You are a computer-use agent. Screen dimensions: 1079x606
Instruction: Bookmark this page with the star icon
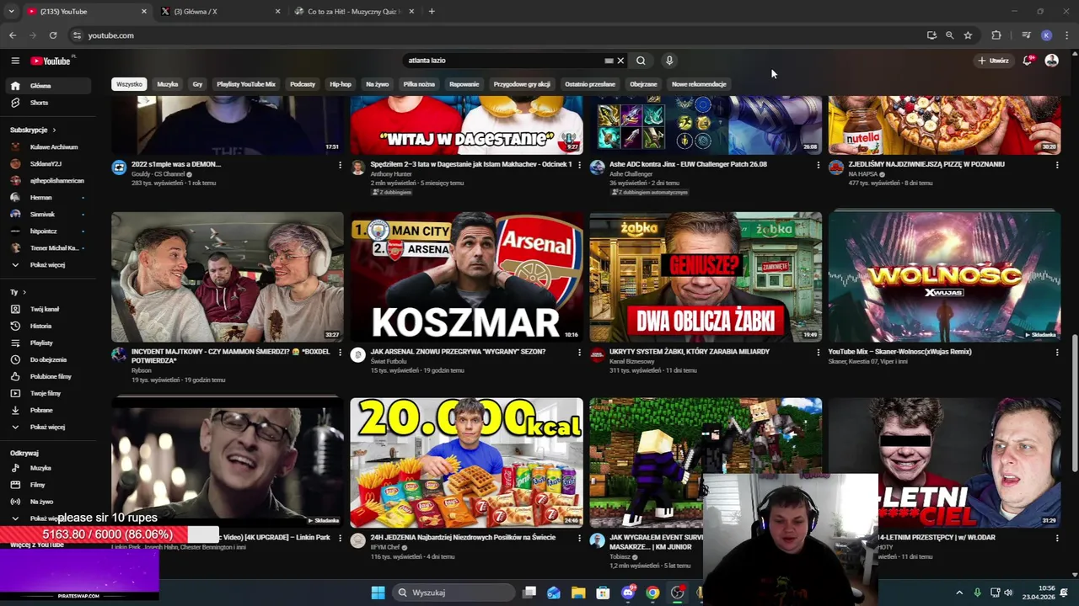[x=968, y=35]
